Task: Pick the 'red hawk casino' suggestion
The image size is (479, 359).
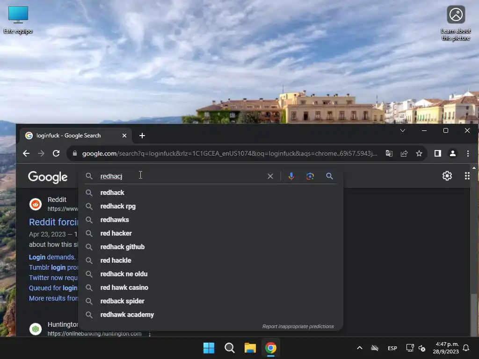Action: (x=211, y=287)
